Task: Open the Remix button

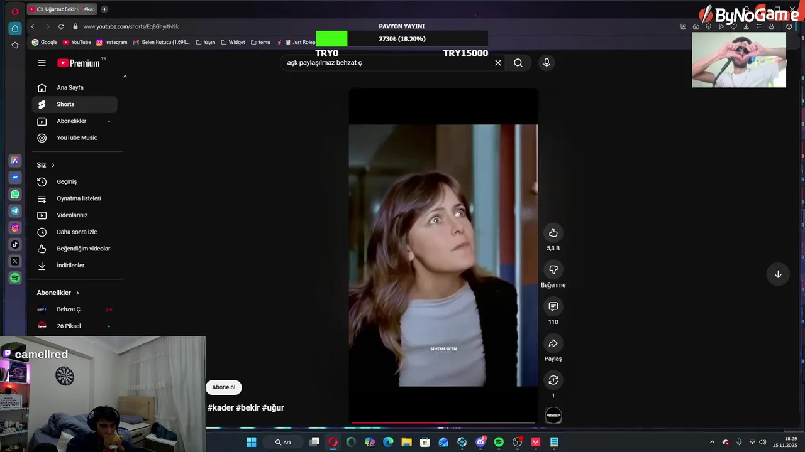Action: [553, 380]
